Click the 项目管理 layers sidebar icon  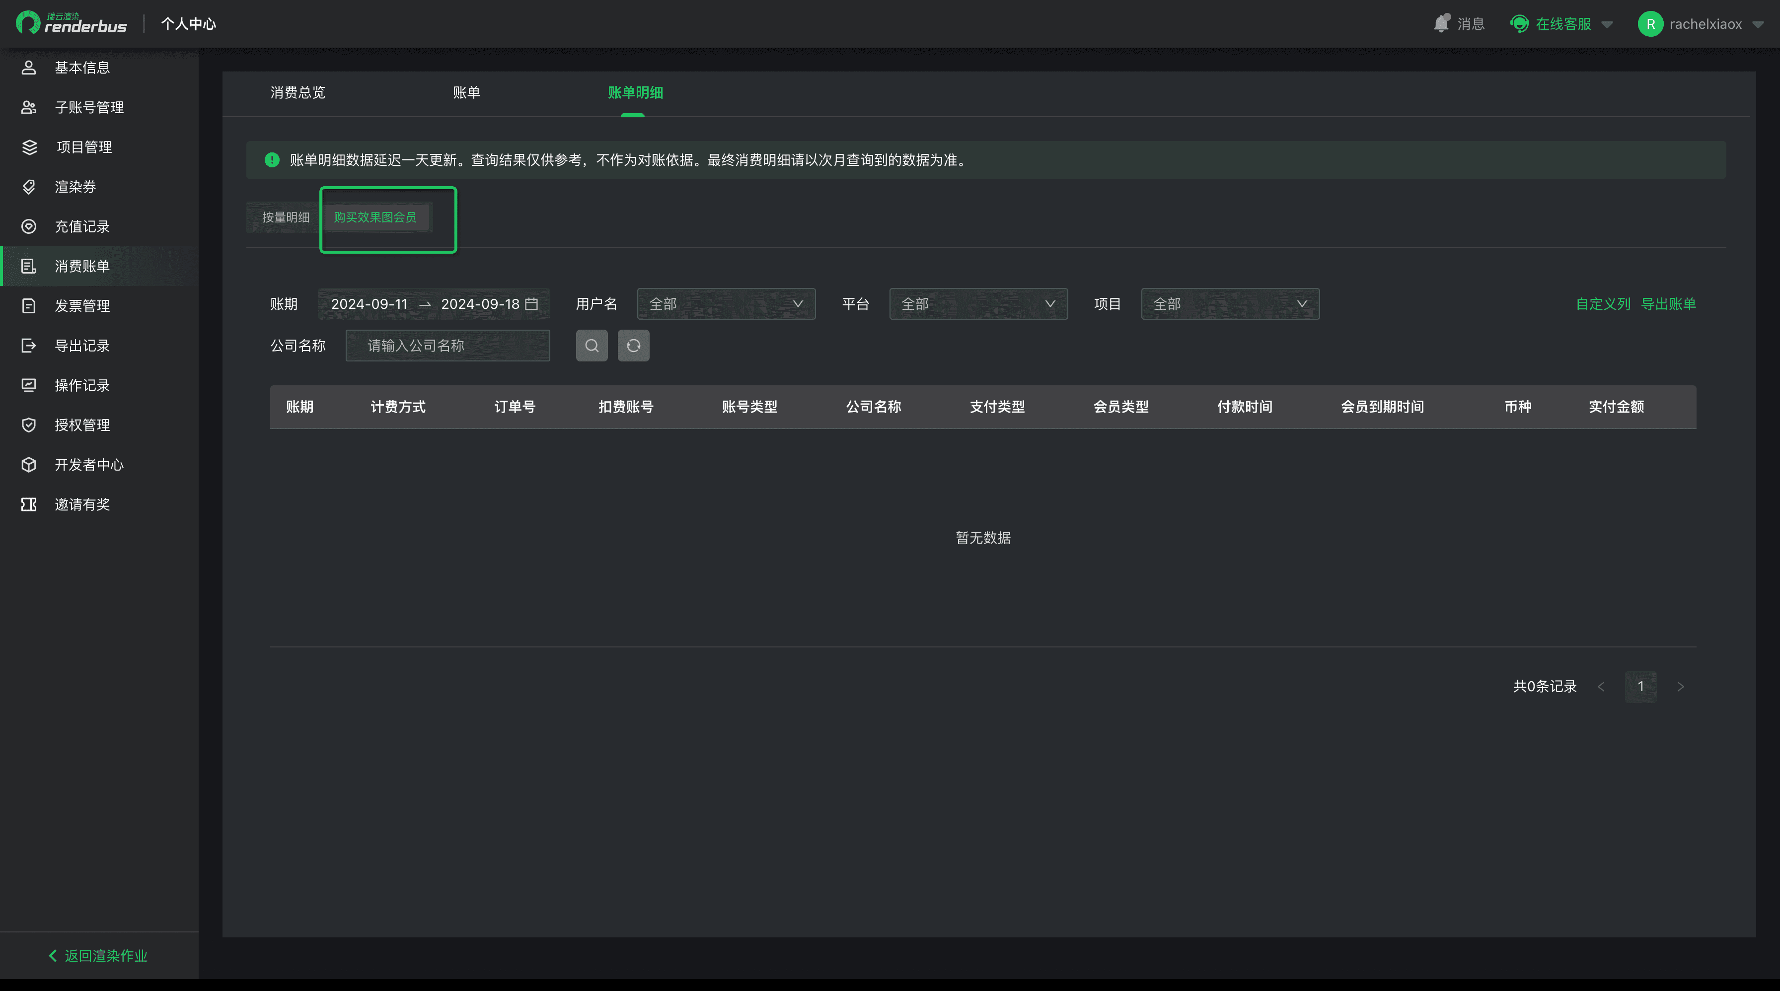point(29,147)
